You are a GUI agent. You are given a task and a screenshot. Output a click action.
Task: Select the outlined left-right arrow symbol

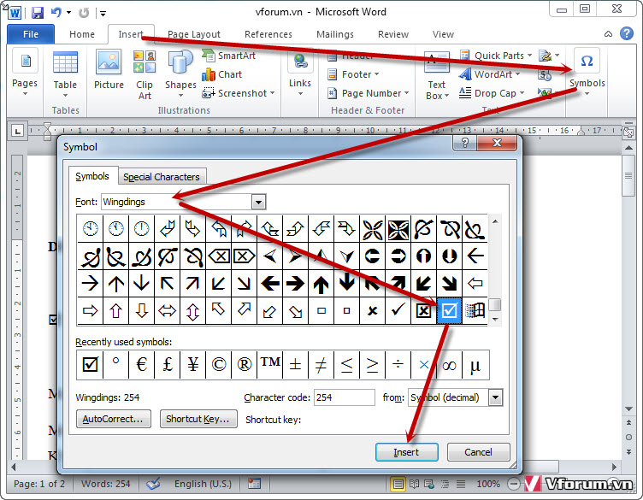click(x=167, y=310)
